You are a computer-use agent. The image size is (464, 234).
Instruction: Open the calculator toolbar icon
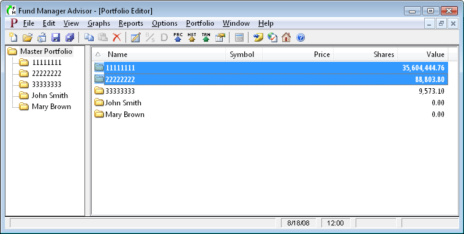point(239,37)
